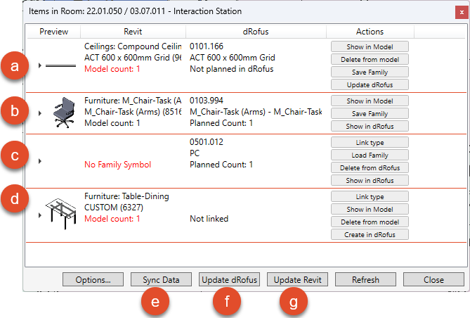
Task: Click the Revit column header
Action: point(133,32)
